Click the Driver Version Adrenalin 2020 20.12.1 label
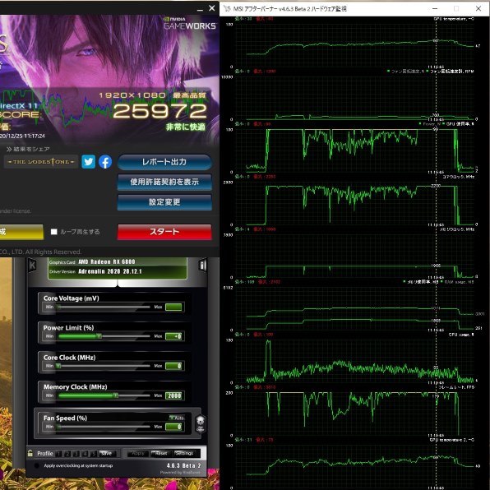The height and width of the screenshot is (490, 490). [x=95, y=271]
